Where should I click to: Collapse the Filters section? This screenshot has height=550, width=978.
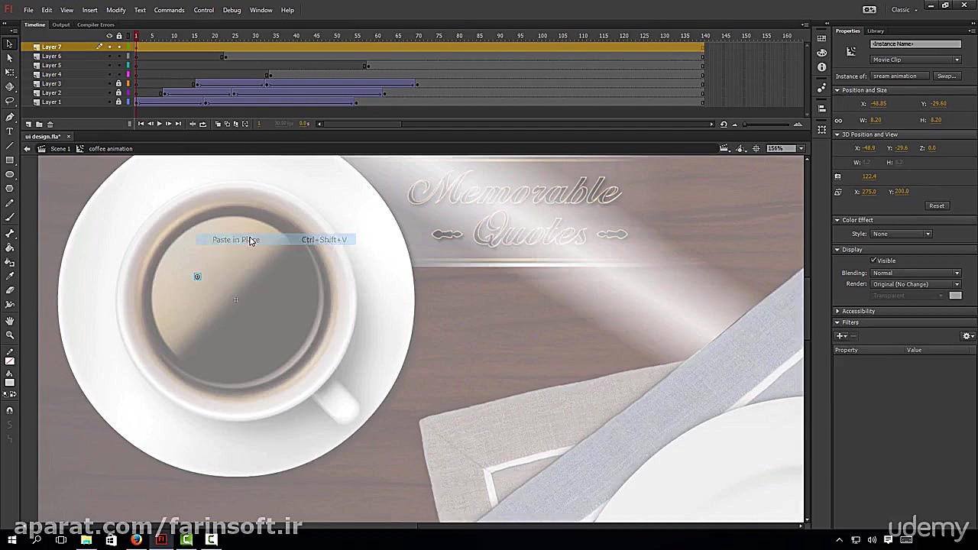[837, 322]
